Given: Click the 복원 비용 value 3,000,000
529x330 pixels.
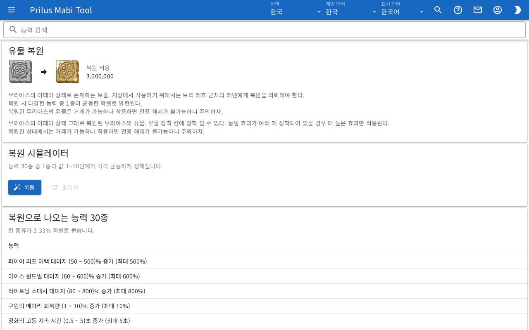Looking at the screenshot, I should point(100,76).
